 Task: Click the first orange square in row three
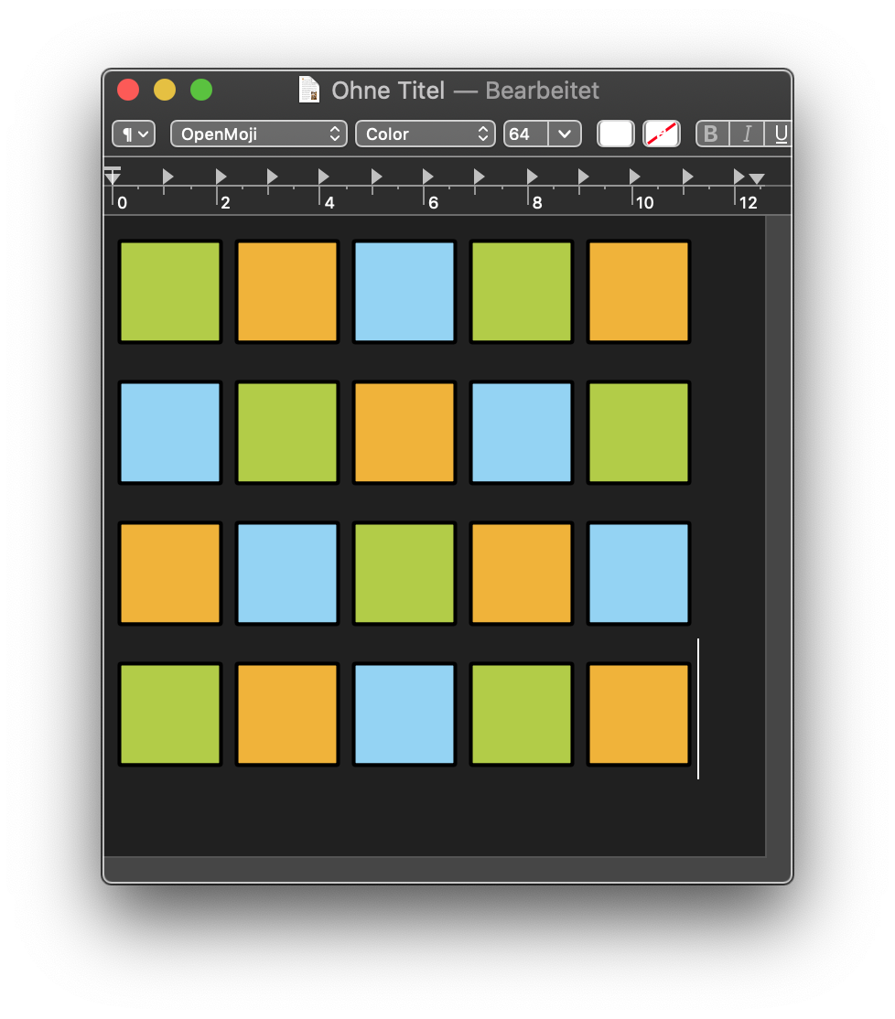click(170, 574)
